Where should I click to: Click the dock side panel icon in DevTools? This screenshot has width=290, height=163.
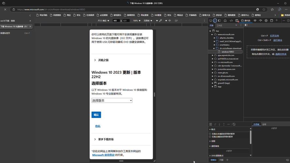pyautogui.click(x=219, y=21)
